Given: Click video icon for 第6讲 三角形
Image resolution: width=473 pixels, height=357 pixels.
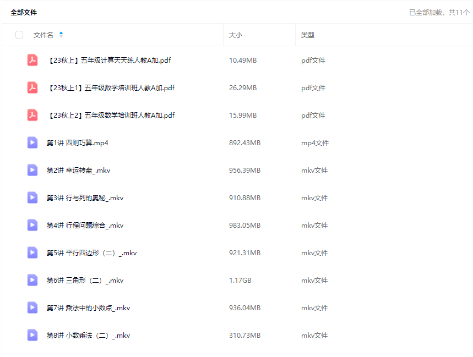Looking at the screenshot, I should point(32,281).
